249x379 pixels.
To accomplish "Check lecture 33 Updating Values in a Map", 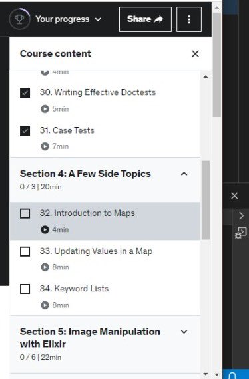I will coord(25,251).
